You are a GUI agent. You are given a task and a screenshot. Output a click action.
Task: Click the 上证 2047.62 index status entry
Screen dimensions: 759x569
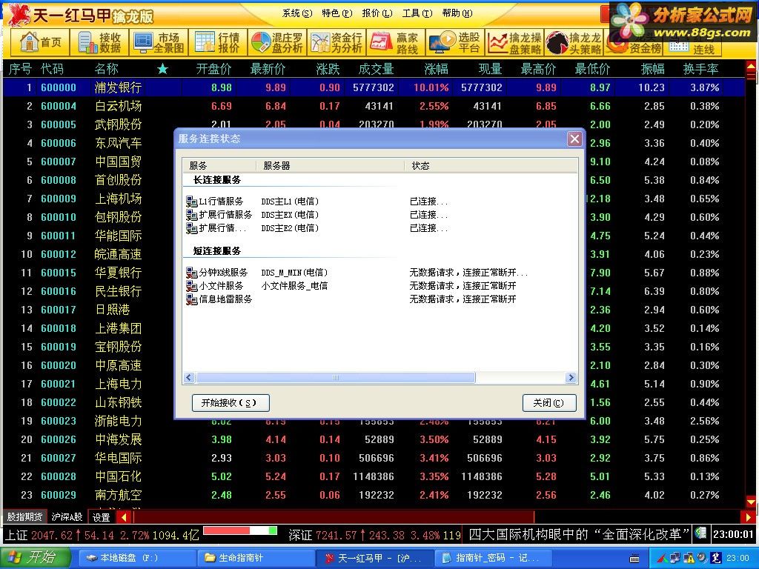point(102,535)
